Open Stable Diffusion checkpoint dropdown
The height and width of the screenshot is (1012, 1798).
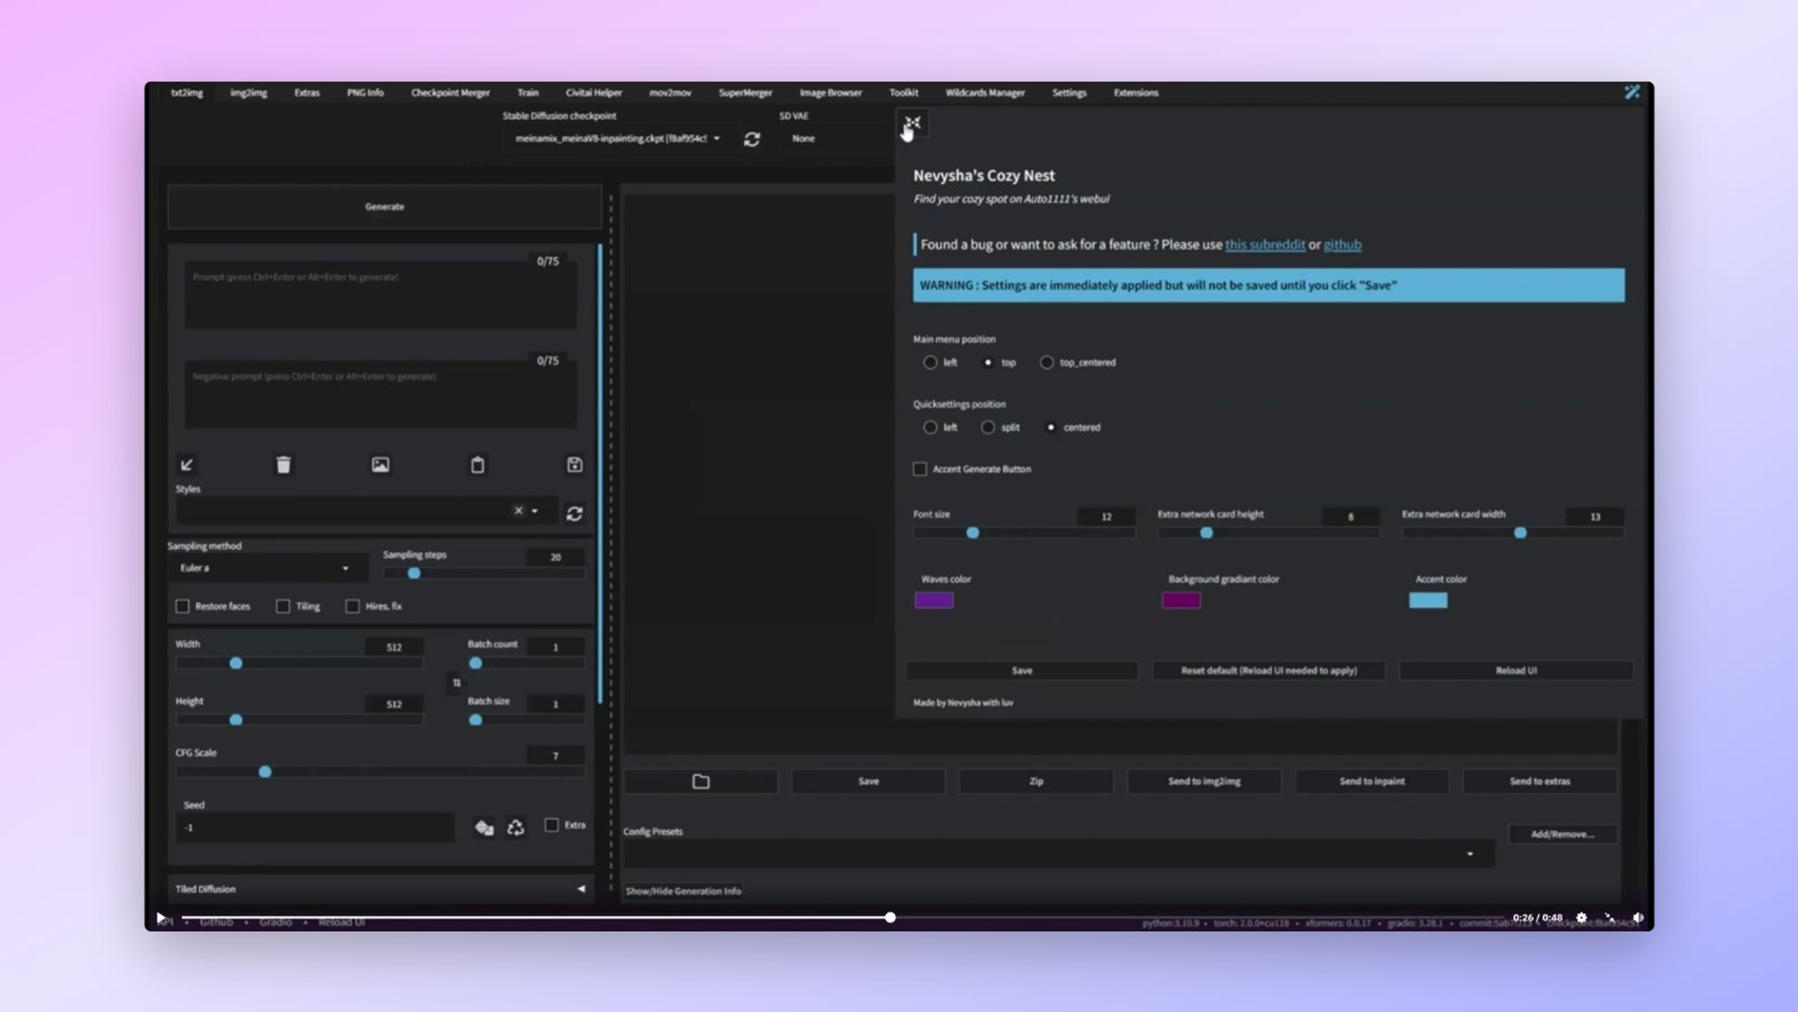(x=618, y=138)
